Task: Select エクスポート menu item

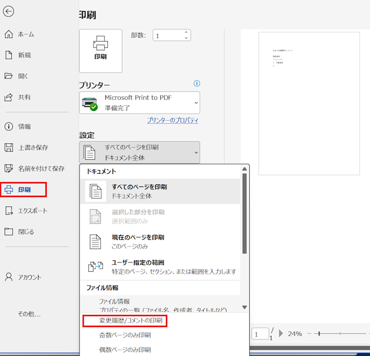Action: click(x=33, y=211)
